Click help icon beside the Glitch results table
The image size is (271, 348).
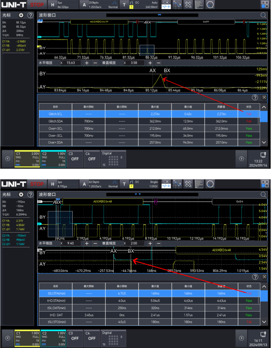point(255,97)
